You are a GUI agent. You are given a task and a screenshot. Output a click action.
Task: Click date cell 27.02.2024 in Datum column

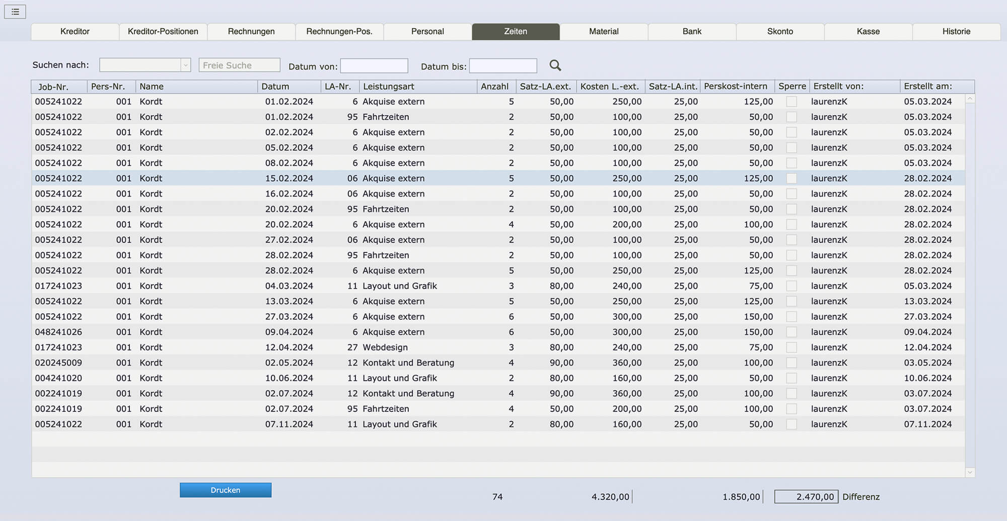tap(289, 240)
